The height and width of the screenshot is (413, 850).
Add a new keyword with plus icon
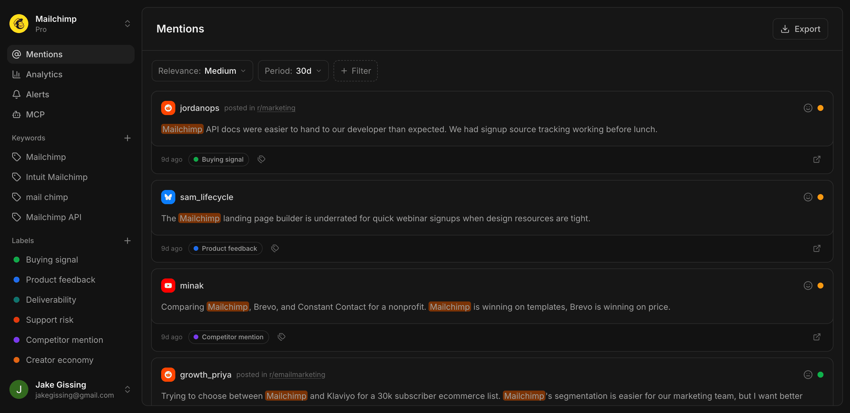click(127, 138)
